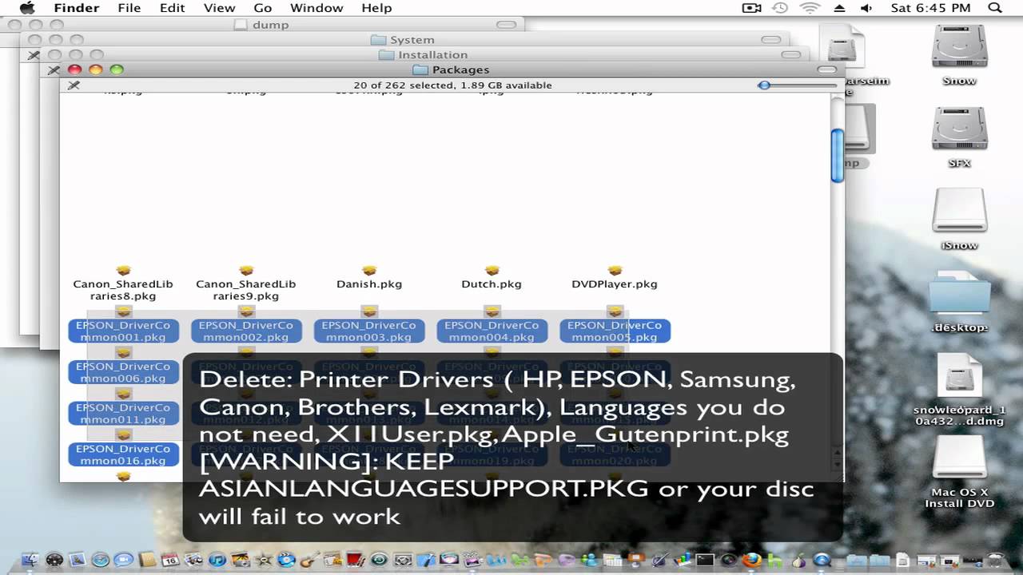The image size is (1023, 575).
Task: Open the Go menu
Action: [262, 8]
